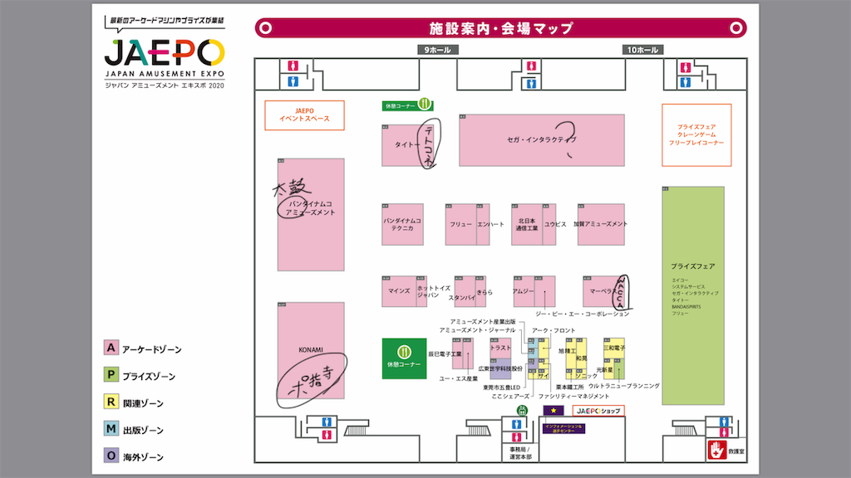Click the アムジー booth
This screenshot has width=851, height=478.
(524, 291)
